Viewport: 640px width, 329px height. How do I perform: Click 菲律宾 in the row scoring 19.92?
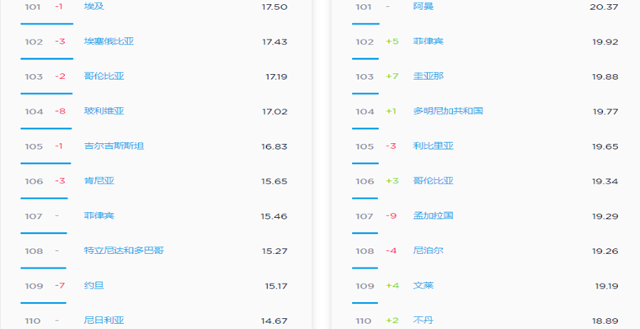point(428,41)
